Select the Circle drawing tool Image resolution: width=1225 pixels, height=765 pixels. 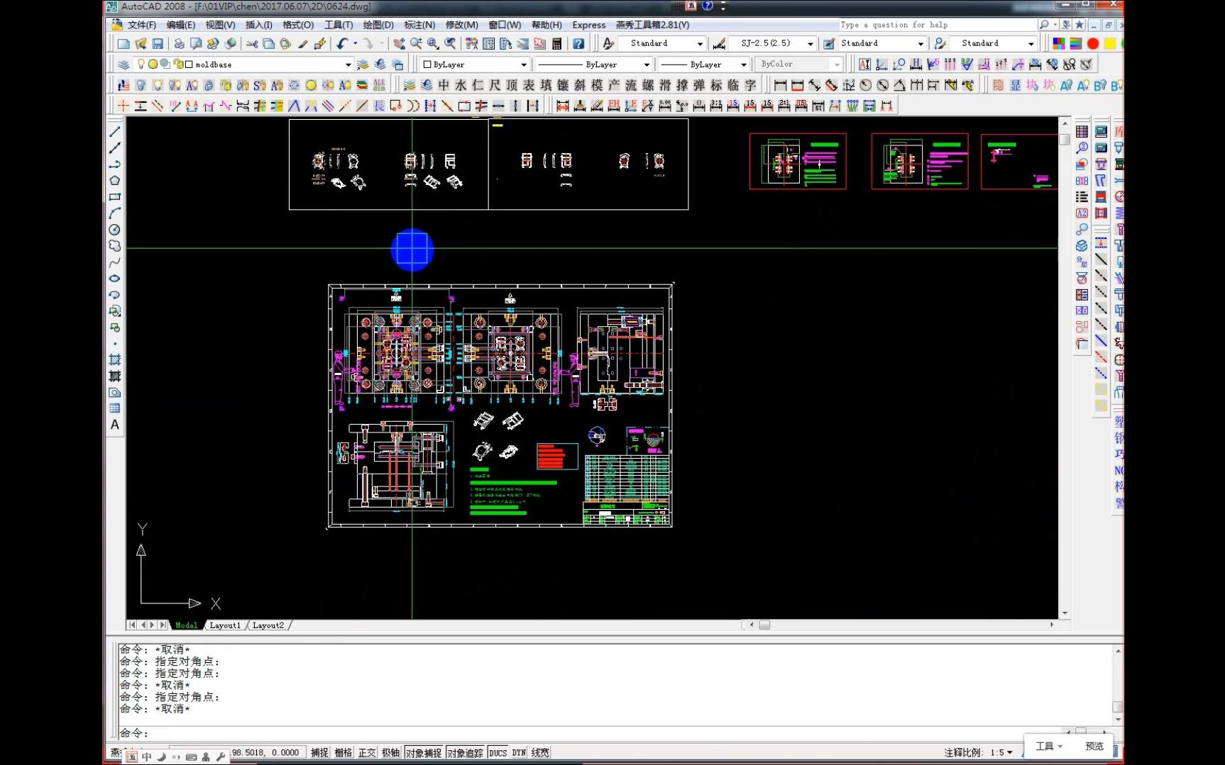[x=114, y=230]
